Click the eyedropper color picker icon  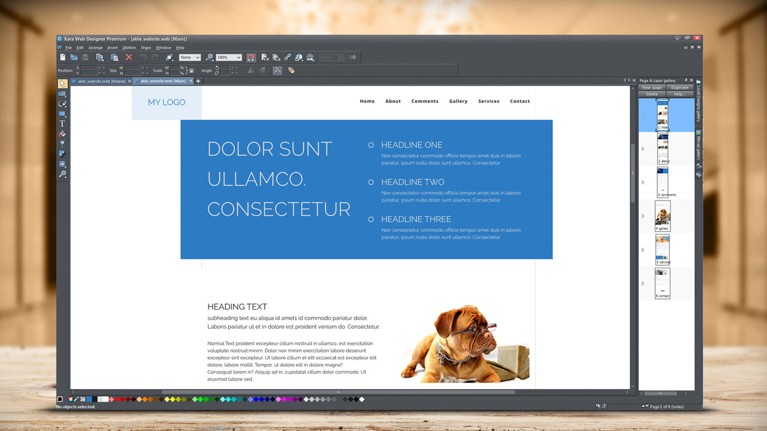click(x=77, y=399)
